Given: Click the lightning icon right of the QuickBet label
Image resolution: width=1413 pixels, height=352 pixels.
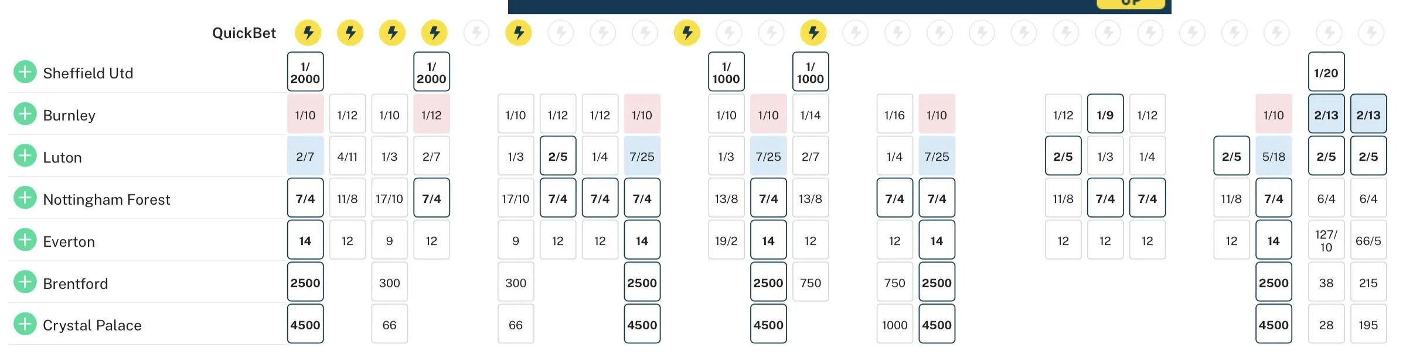Looking at the screenshot, I should pyautogui.click(x=308, y=33).
